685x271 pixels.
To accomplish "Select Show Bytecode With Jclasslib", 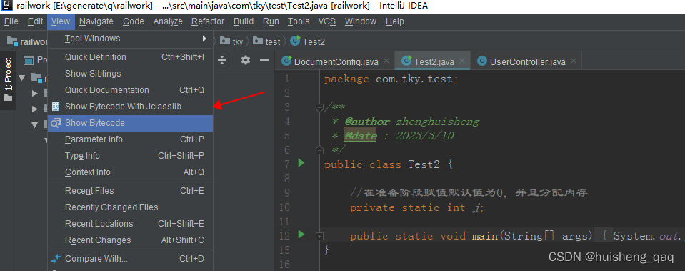I will click(130, 107).
